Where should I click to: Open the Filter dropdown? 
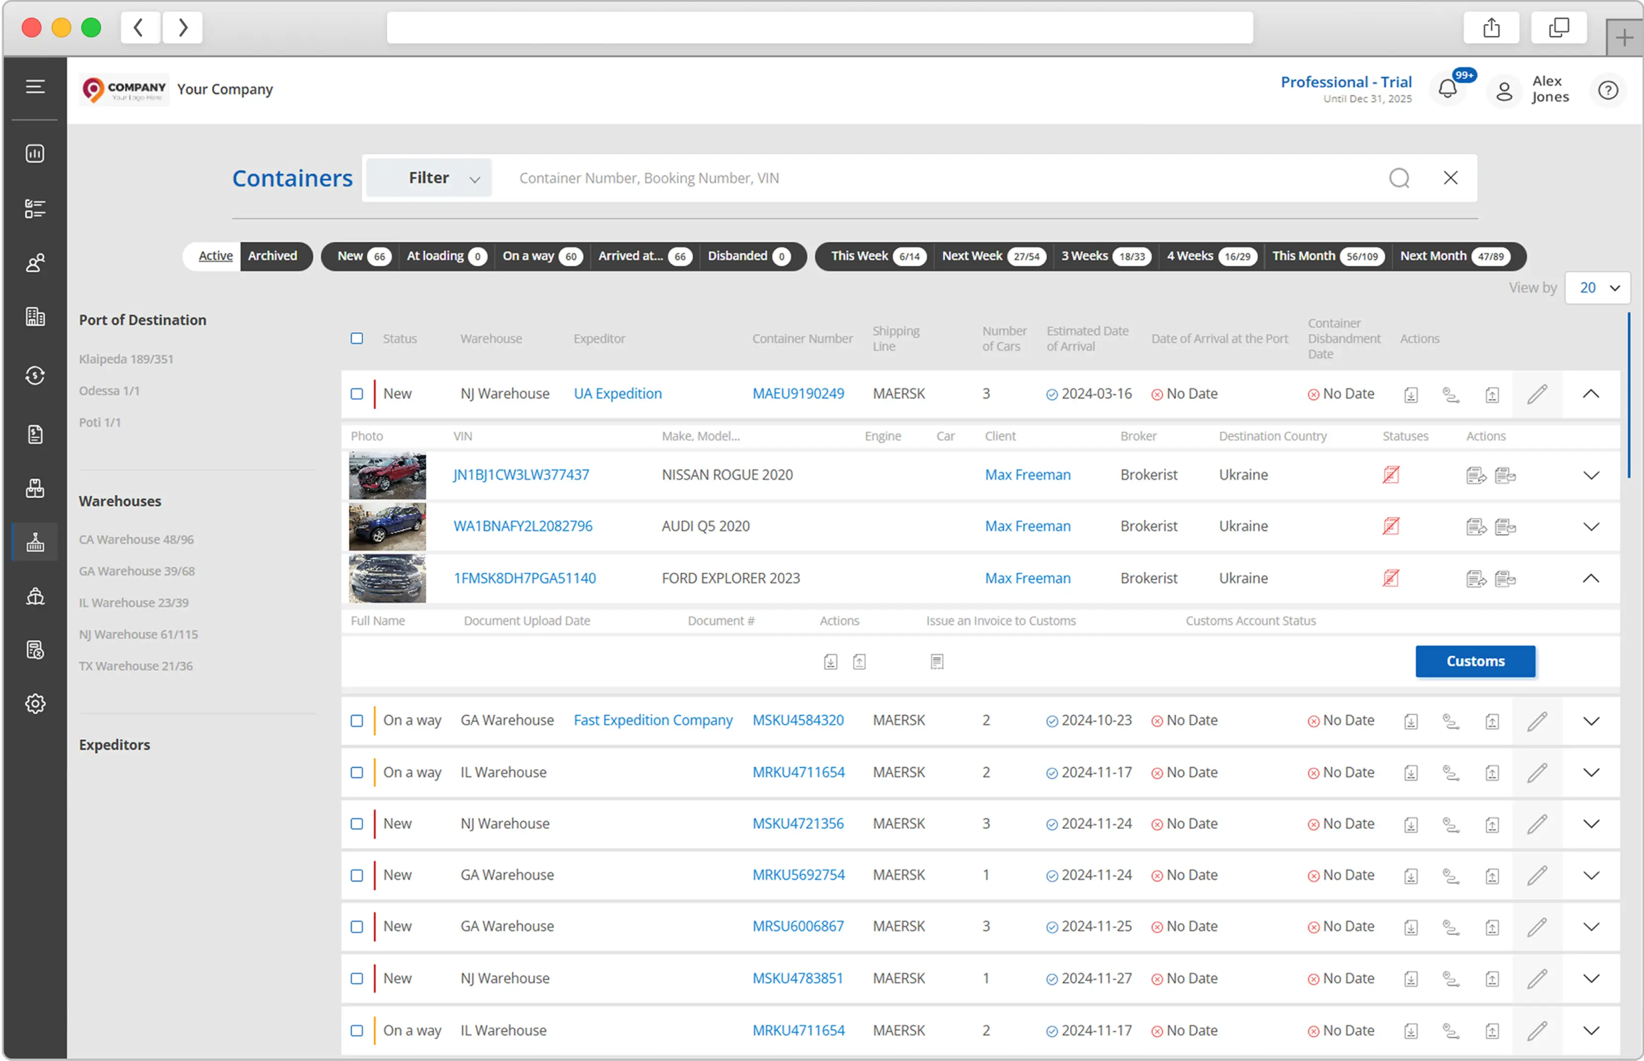pos(429,178)
